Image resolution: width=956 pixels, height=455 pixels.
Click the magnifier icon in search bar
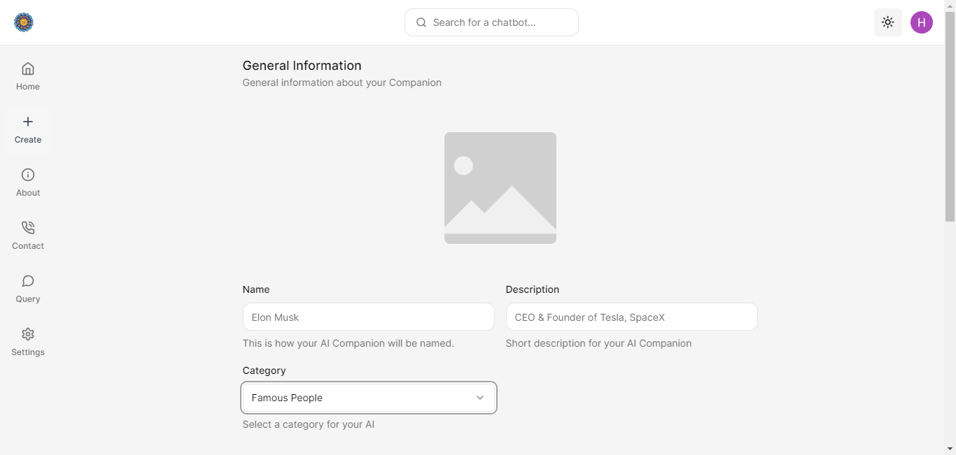point(421,22)
